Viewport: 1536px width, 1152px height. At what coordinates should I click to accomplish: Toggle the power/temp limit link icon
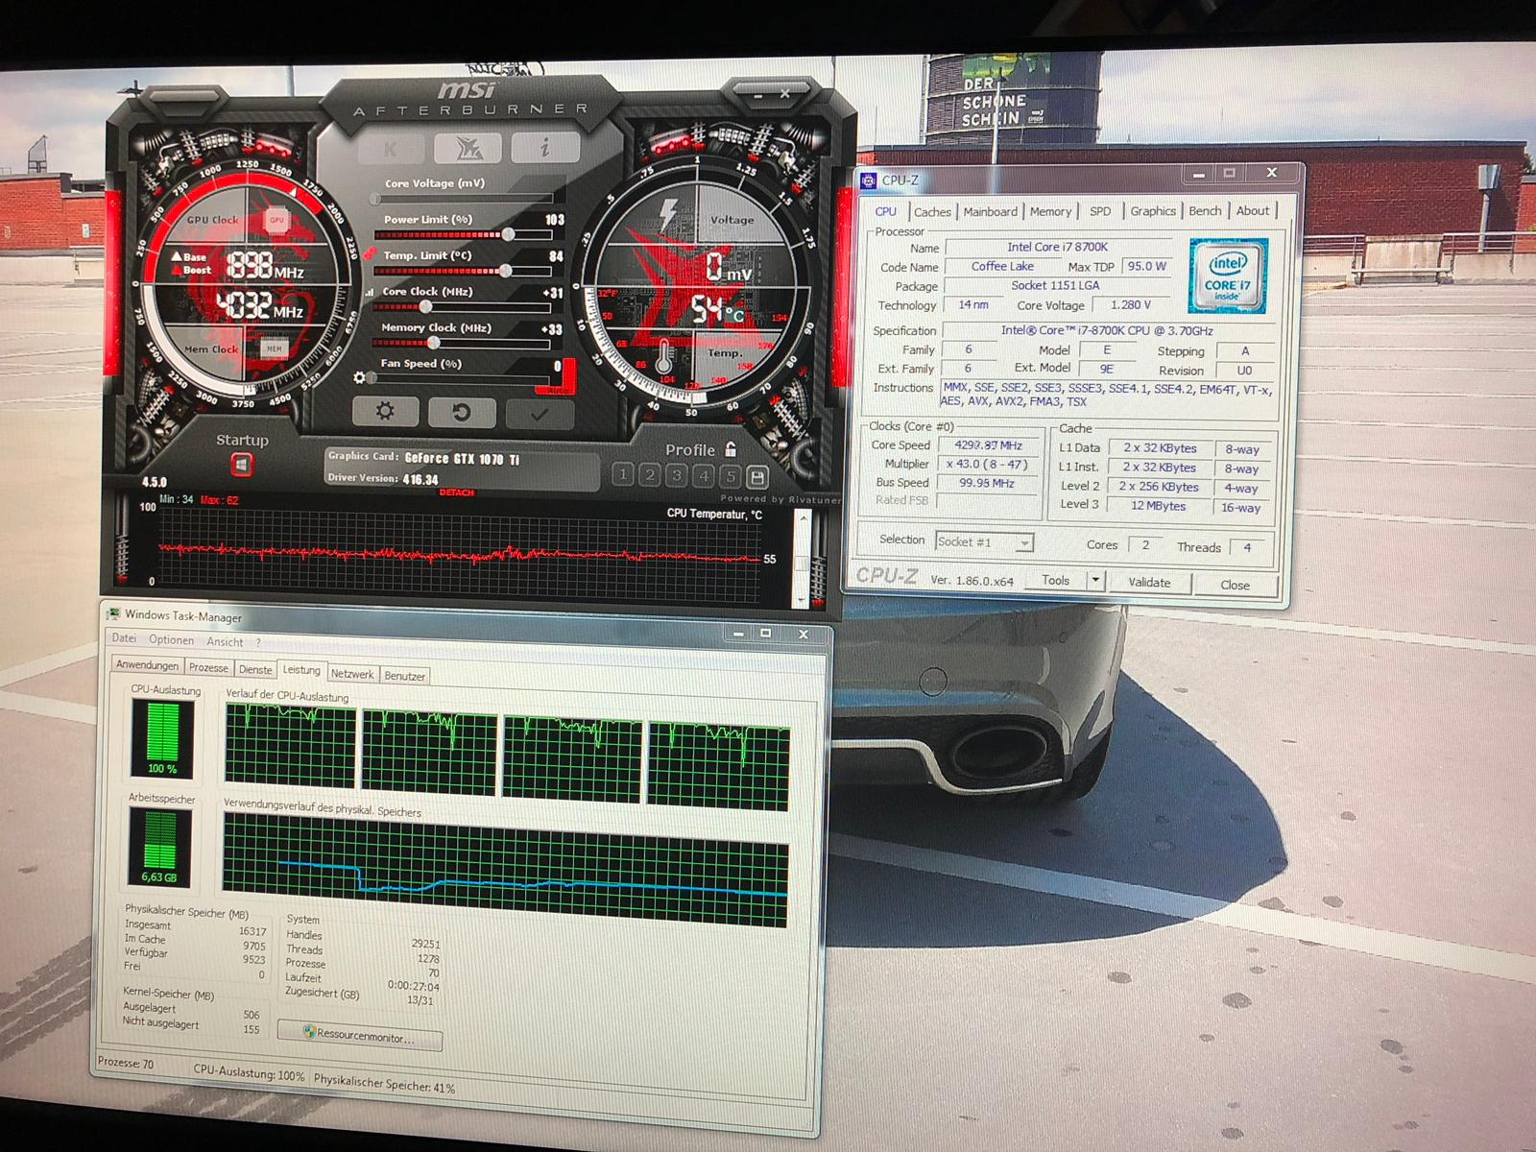pyautogui.click(x=370, y=253)
